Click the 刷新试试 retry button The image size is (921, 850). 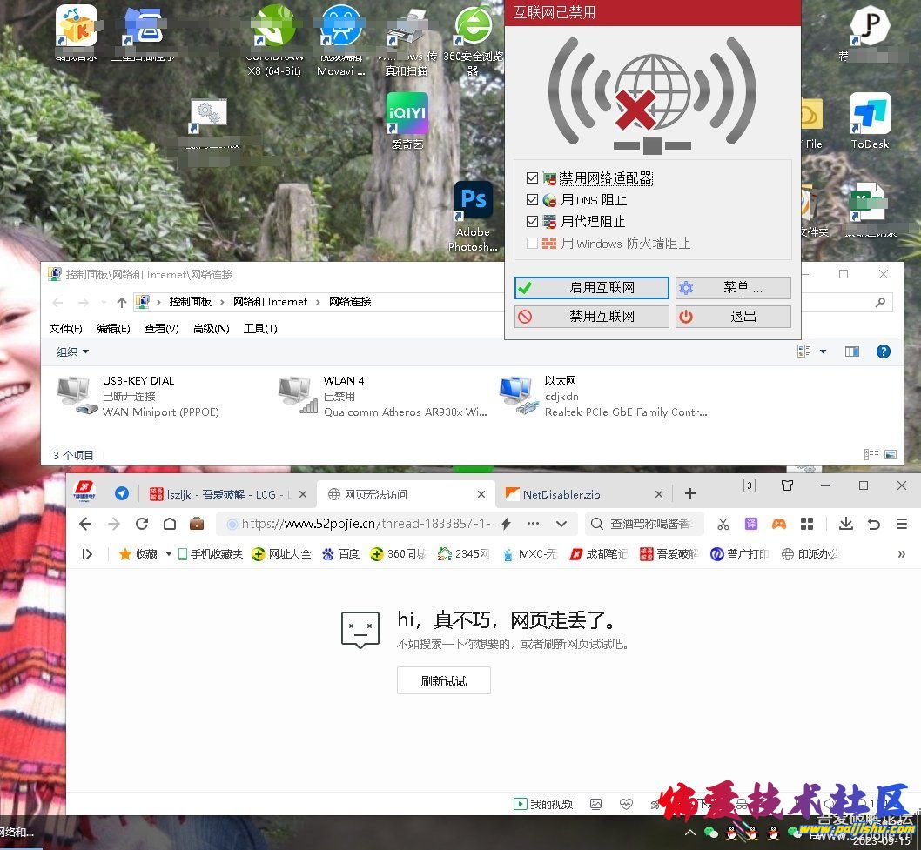(x=444, y=681)
